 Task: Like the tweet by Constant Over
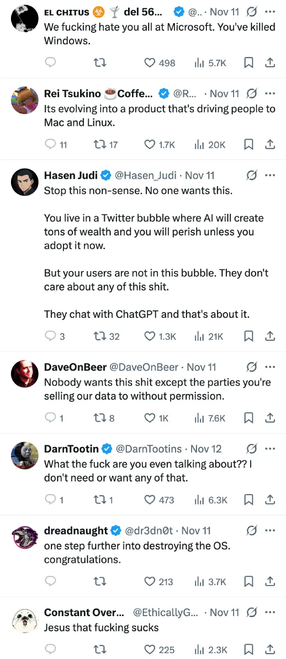click(x=150, y=650)
